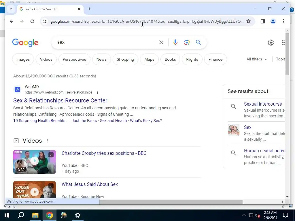Viewport: 295px width, 221px height.
Task: Open network icon in system tray
Action: pyautogui.click(x=251, y=215)
